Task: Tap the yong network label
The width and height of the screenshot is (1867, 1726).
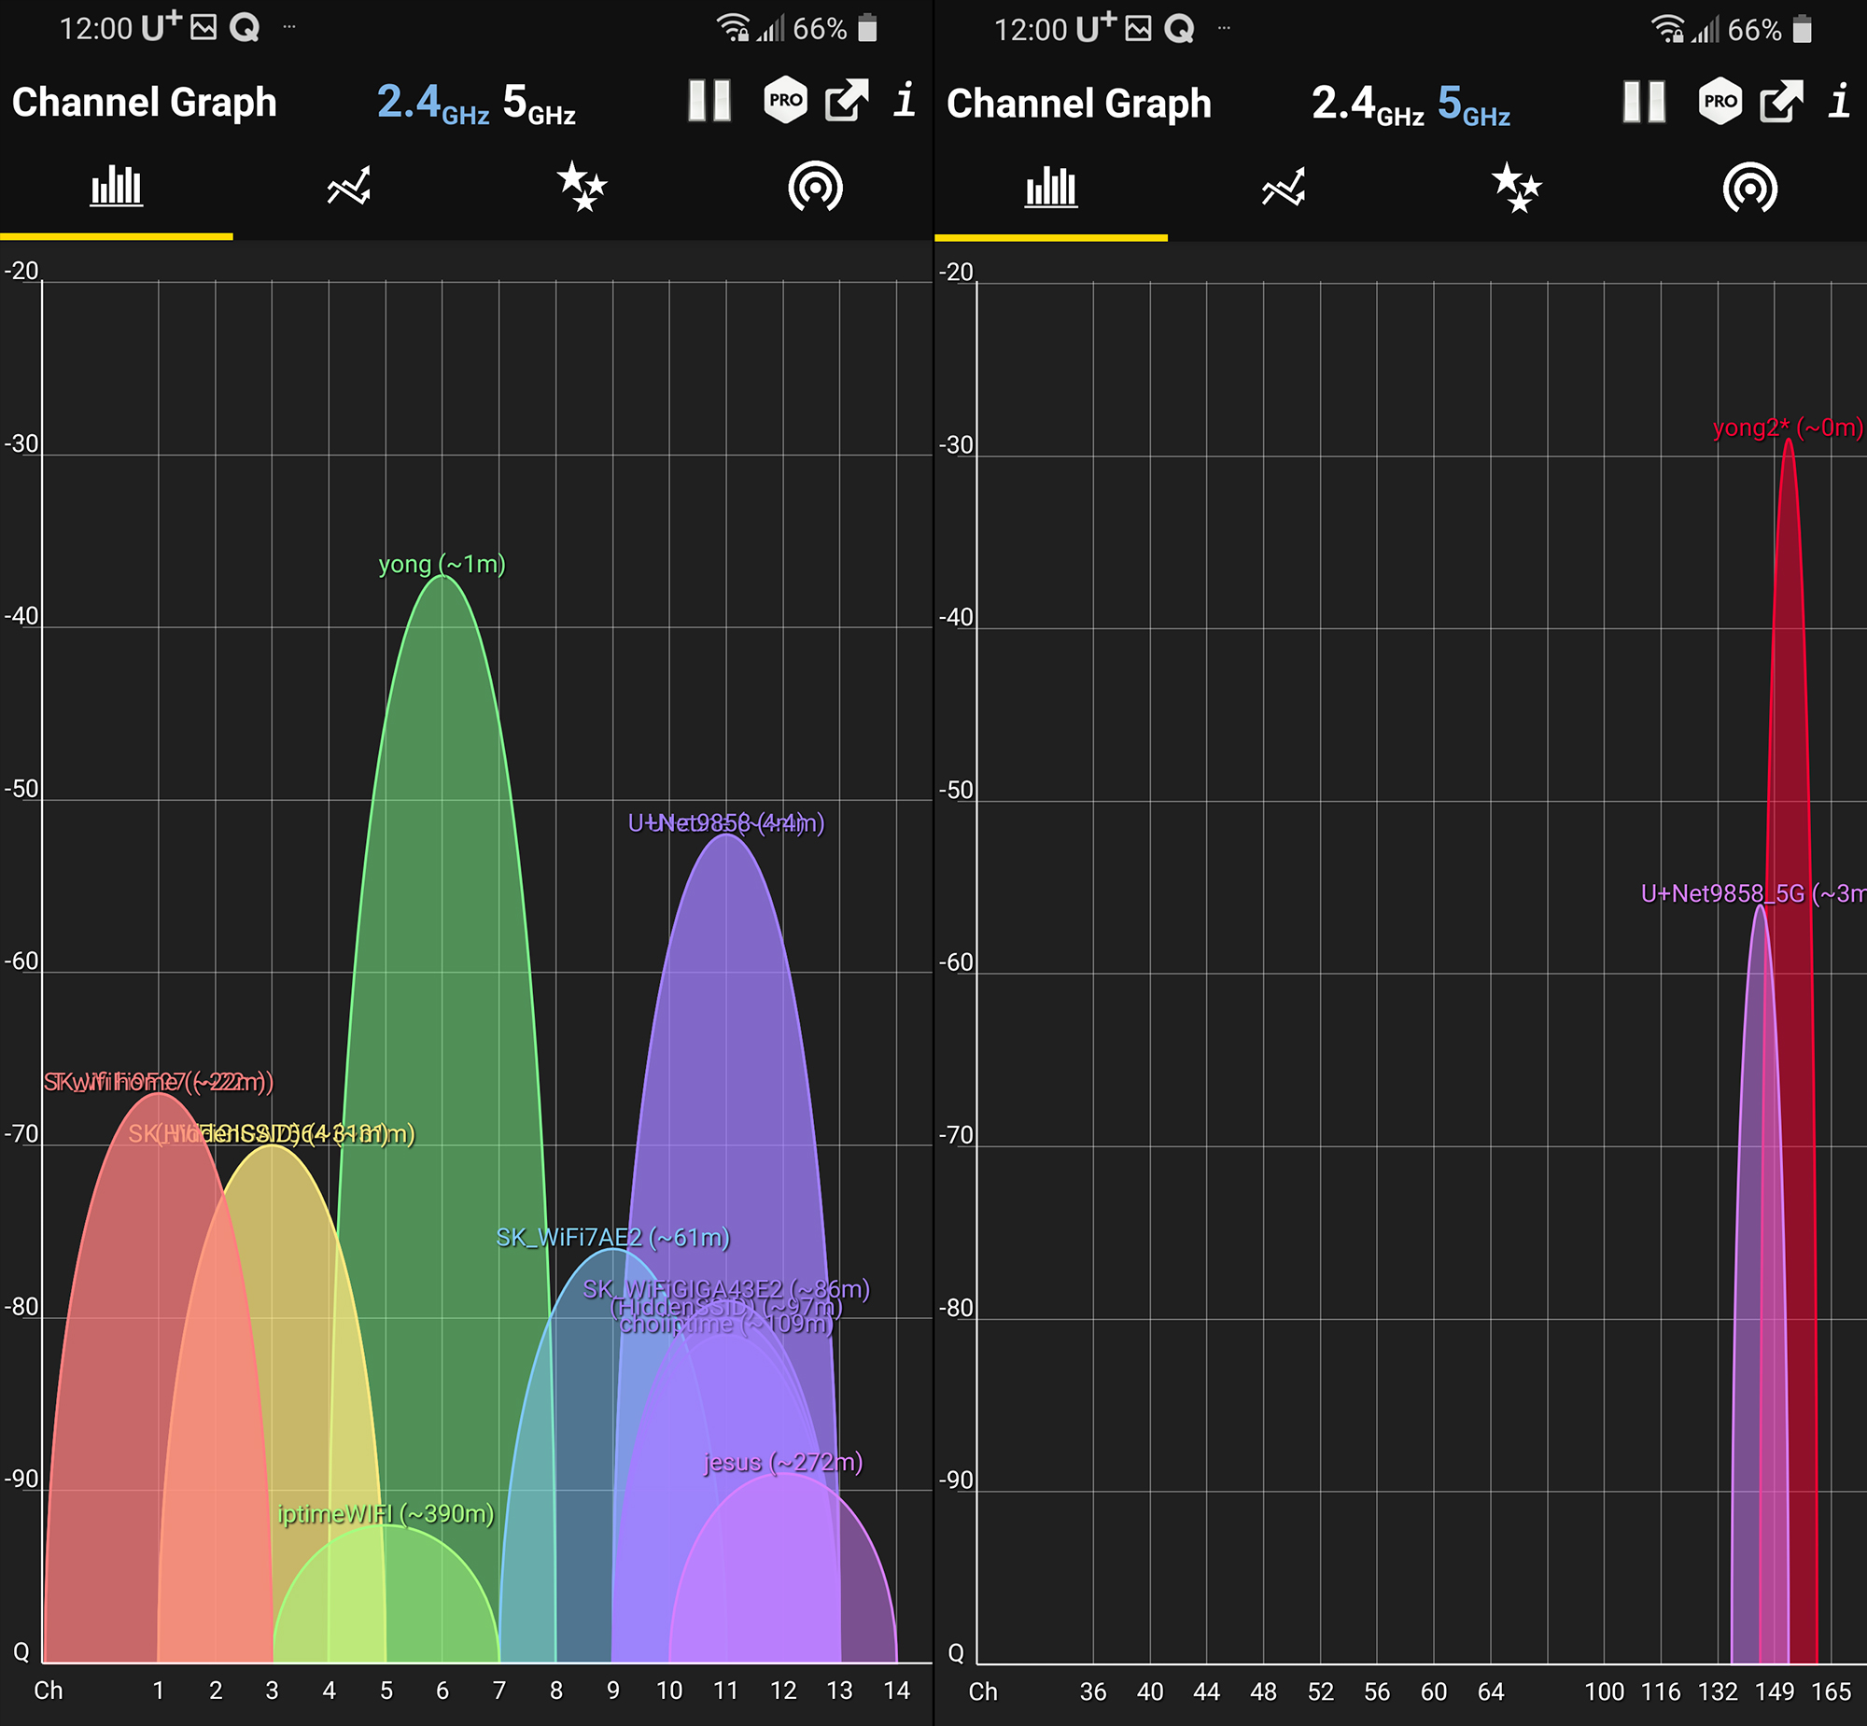Action: coord(442,564)
